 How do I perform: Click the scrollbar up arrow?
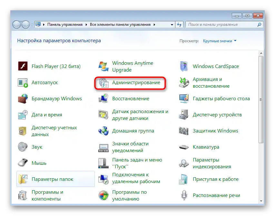pos(261,53)
